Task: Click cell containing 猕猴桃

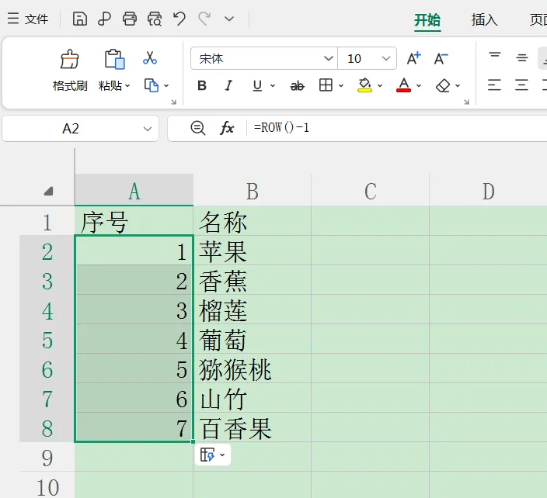Action: point(253,368)
